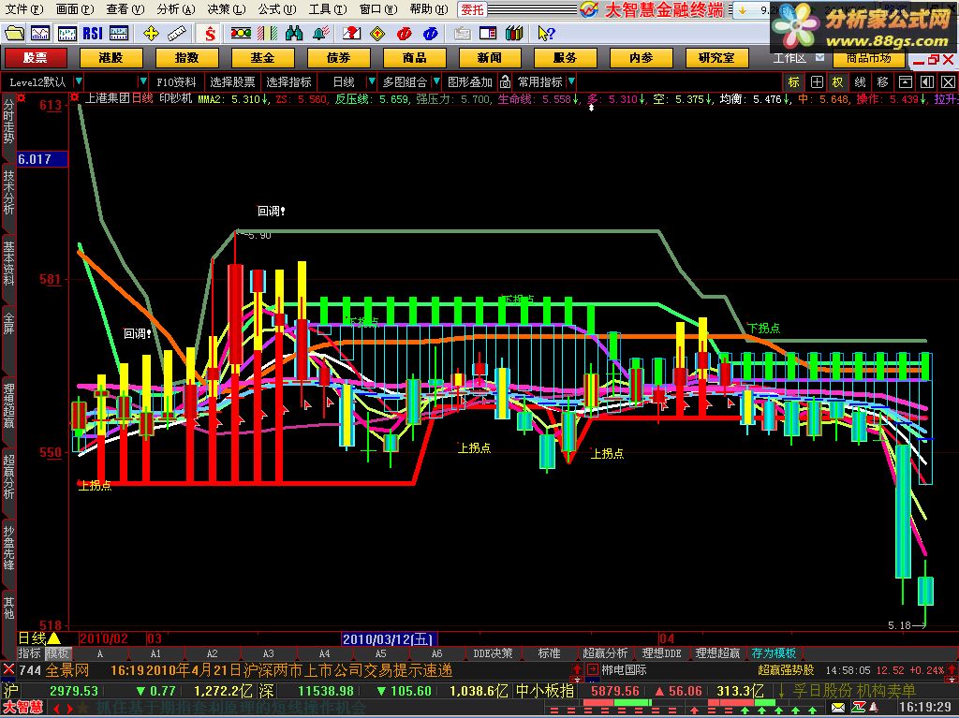Click the red left arrow beside 大智慧 logo
The width and height of the screenshot is (959, 718).
pos(56,709)
